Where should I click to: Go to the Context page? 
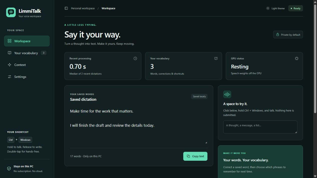point(27,65)
